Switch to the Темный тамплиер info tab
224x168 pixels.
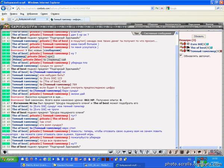[x=67, y=19]
